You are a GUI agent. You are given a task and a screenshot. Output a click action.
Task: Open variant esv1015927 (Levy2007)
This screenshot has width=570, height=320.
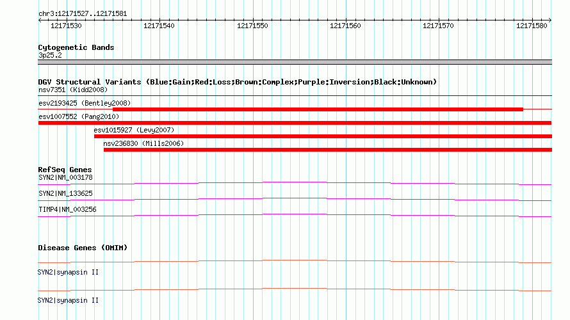[x=134, y=130]
